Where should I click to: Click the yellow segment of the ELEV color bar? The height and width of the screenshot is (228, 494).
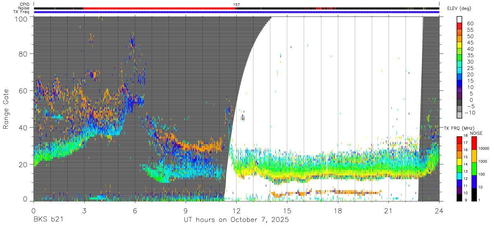coord(460,45)
